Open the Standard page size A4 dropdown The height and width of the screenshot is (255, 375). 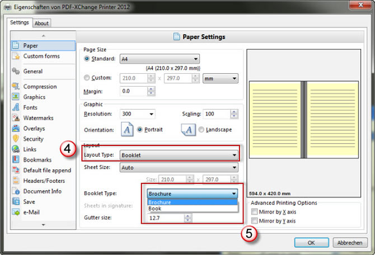(160, 59)
